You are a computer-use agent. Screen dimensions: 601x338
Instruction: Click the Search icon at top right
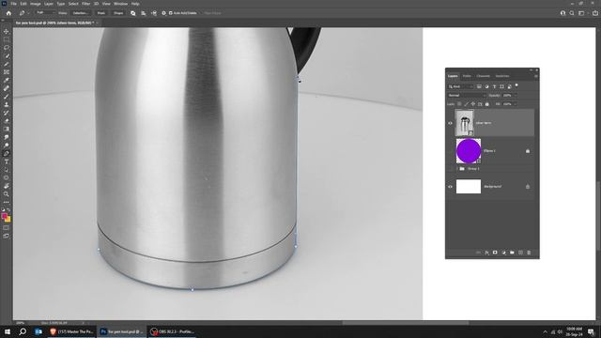tap(572, 13)
